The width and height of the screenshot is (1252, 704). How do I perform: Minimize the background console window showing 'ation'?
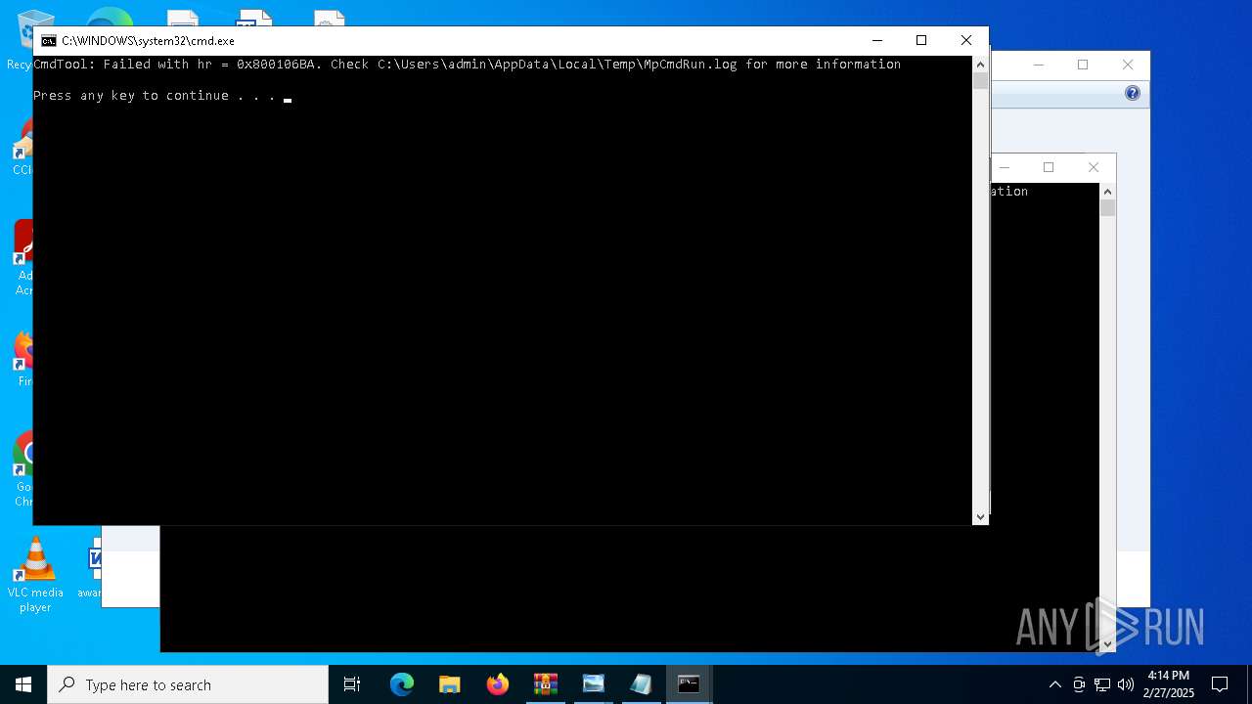(x=1005, y=167)
